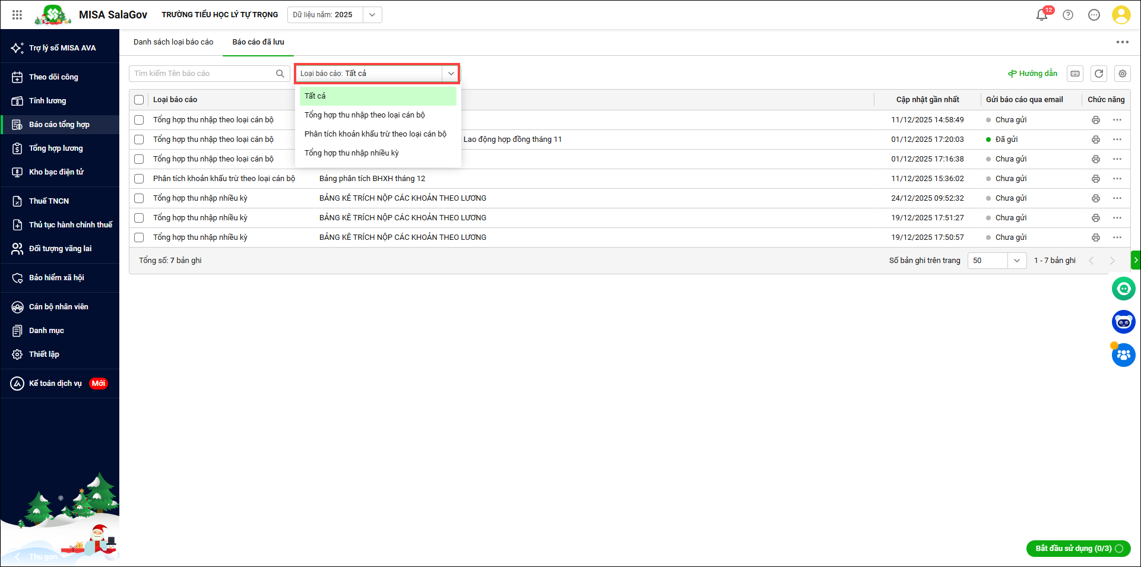The height and width of the screenshot is (567, 1141).
Task: Click the search magnifier icon
Action: pos(280,74)
